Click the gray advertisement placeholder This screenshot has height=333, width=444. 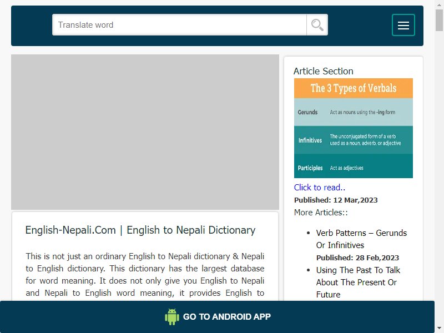tap(145, 132)
